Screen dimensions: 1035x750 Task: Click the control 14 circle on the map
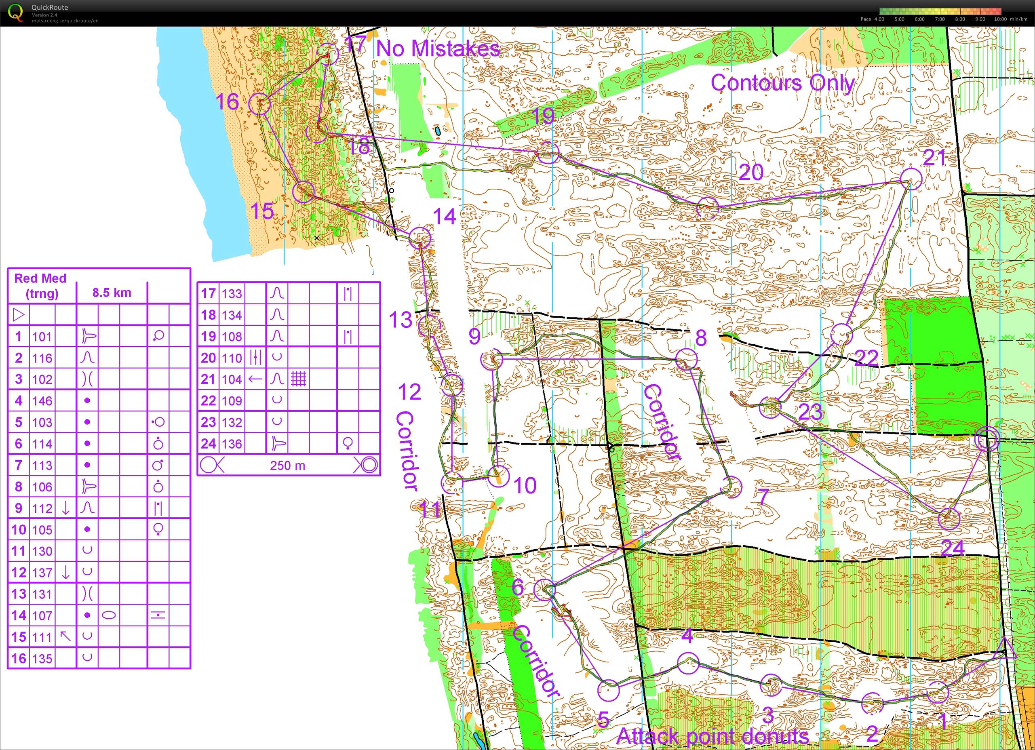[x=419, y=238]
